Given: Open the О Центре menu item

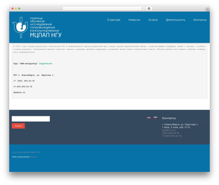Looking at the screenshot, I should 113,20.
